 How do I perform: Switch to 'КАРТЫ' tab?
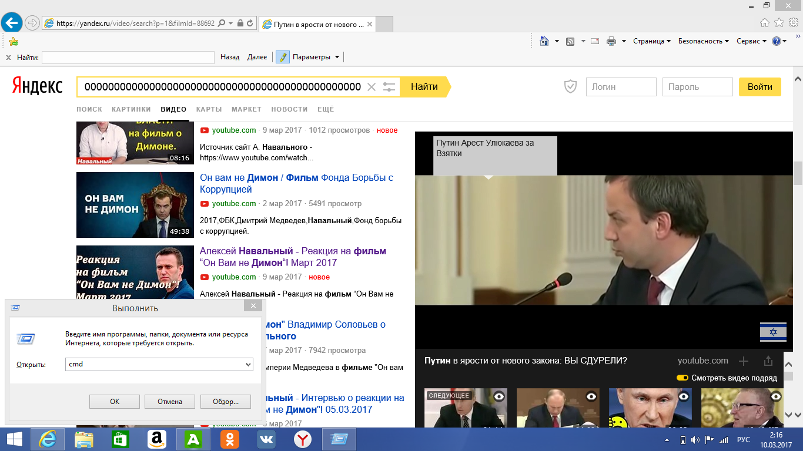click(209, 109)
